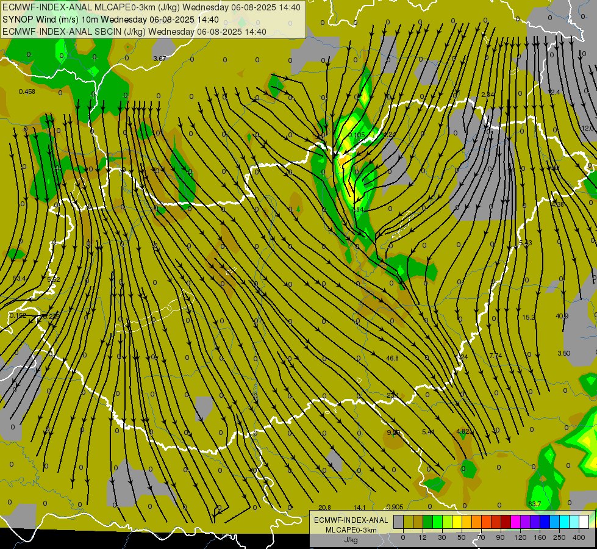Click the map value '0.152'
The image size is (597, 549).
coord(18,315)
